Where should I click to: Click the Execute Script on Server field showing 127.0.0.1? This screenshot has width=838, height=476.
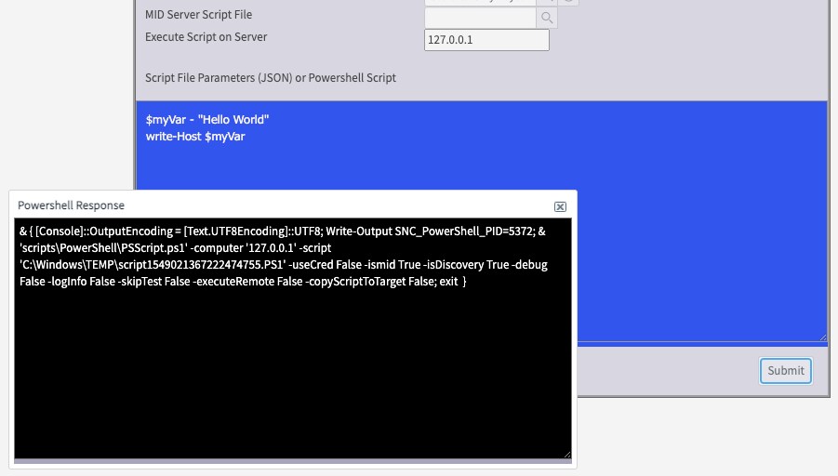coord(486,40)
